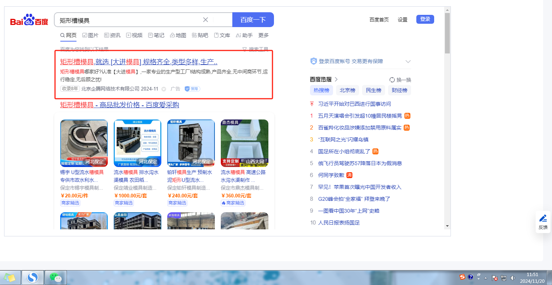The width and height of the screenshot is (552, 285).
Task: Expand the 登录百度帐号 panel chevron
Action: [x=408, y=62]
